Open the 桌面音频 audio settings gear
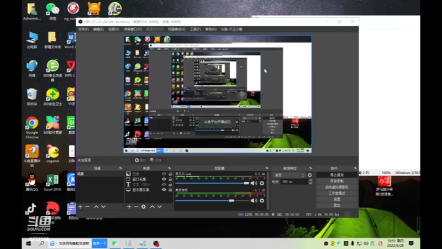This screenshot has width=442, height=249. tap(262, 200)
